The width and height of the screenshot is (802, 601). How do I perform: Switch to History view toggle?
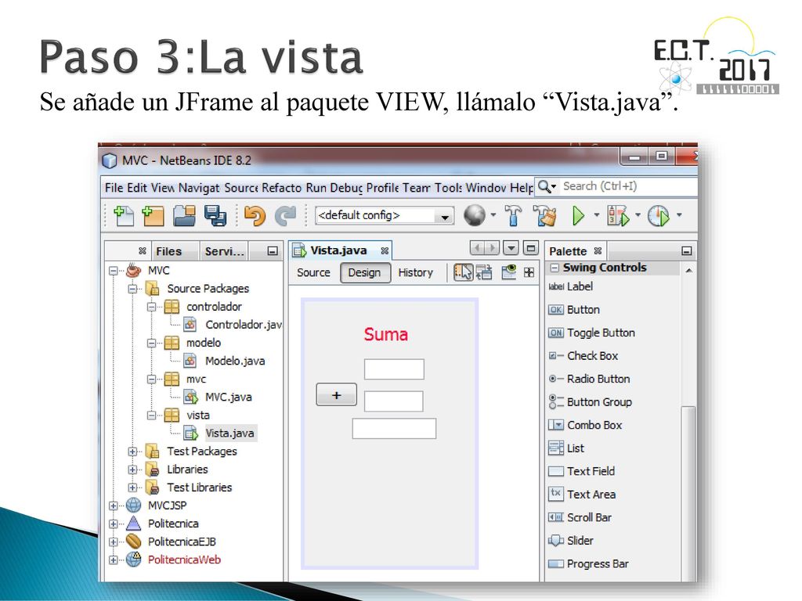[x=415, y=273]
